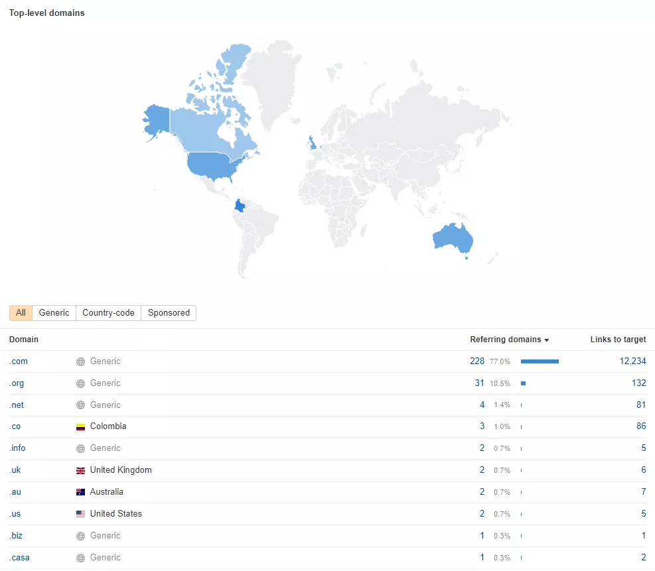Click 31 referring domains for .org
The height and width of the screenshot is (571, 655).
(480, 383)
